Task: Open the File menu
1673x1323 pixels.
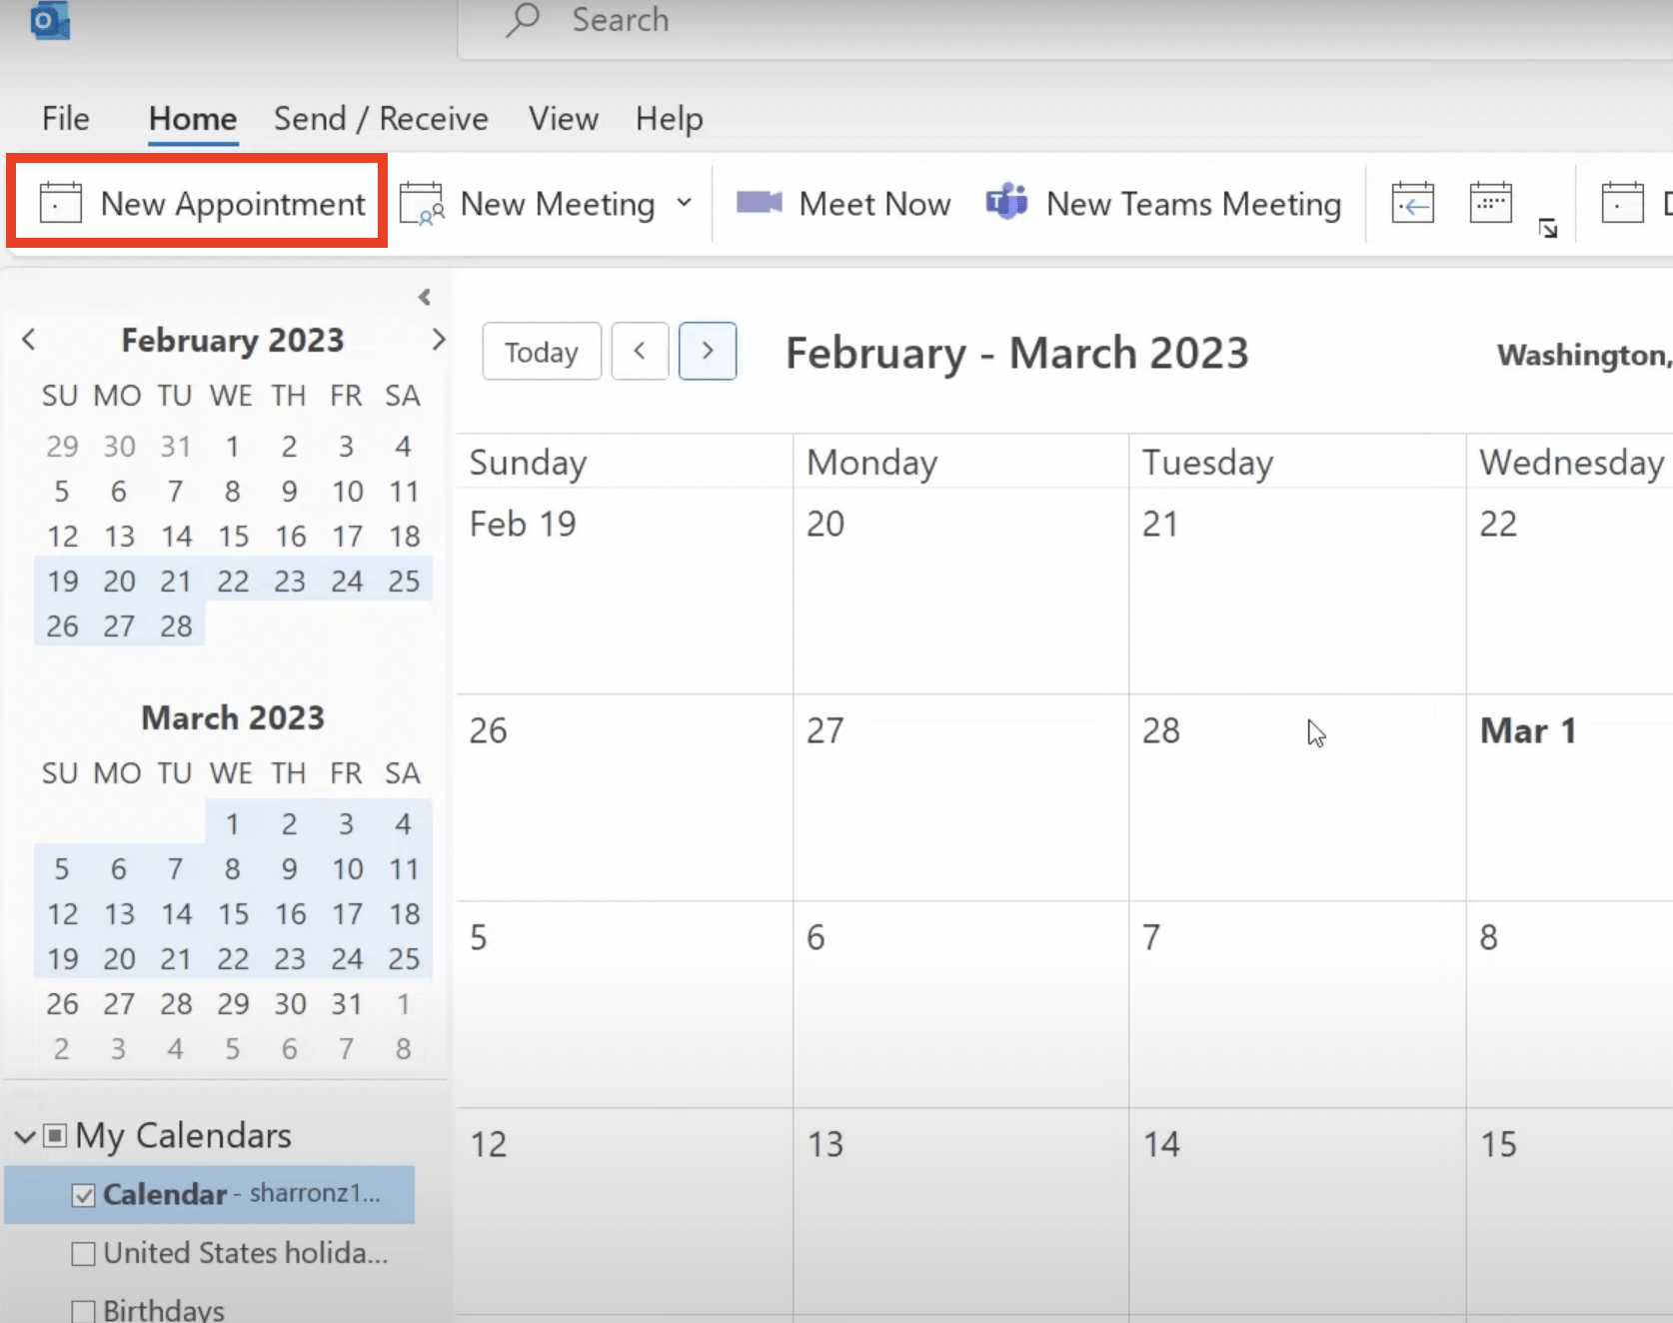Action: coord(65,119)
